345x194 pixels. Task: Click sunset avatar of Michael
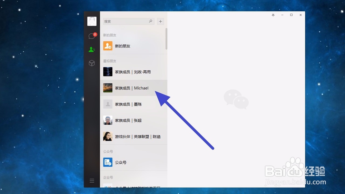click(x=108, y=88)
